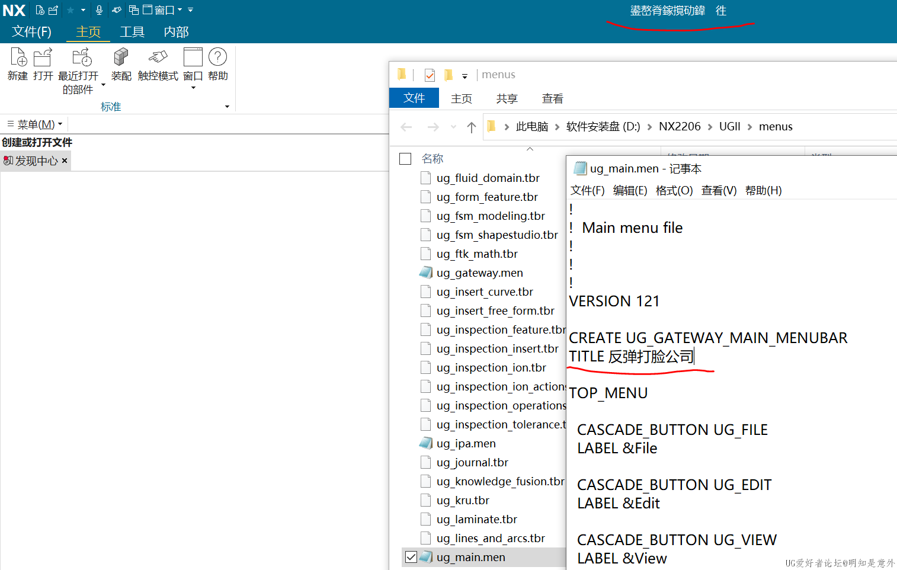Open Explorer customize quick access dropdown
Screen dimensions: 897x570
464,76
